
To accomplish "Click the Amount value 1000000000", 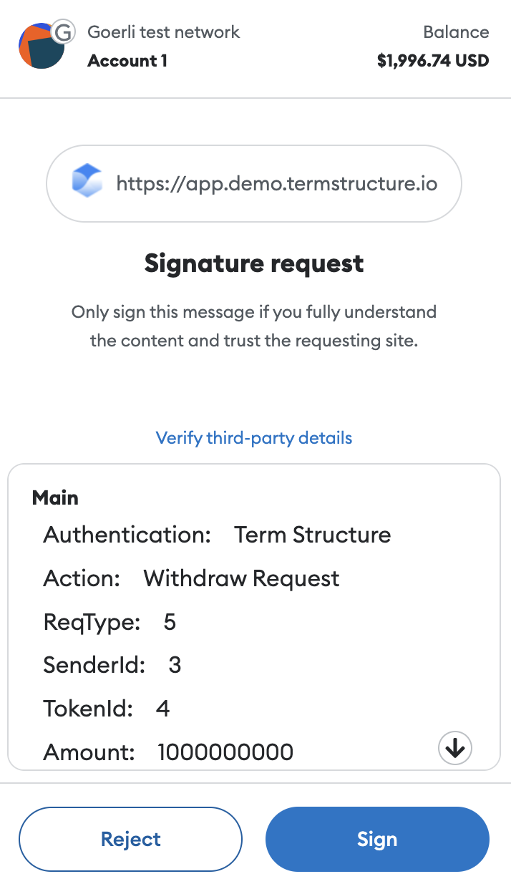I will pos(225,752).
